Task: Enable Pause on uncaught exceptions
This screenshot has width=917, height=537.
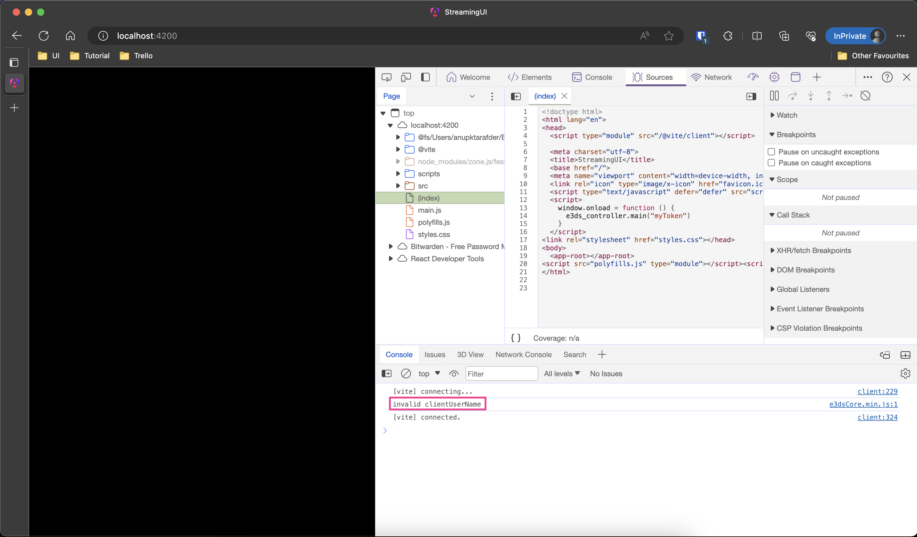Action: coord(771,152)
